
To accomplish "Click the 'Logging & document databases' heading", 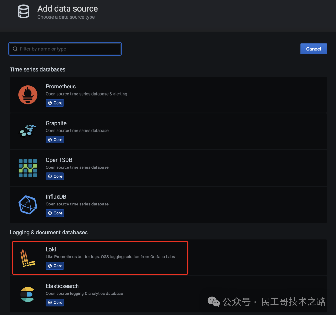I will (x=49, y=233).
